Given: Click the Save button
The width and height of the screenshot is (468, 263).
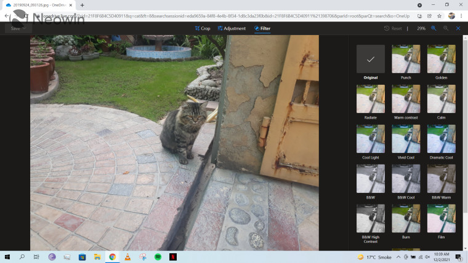Looking at the screenshot, I should (15, 28).
